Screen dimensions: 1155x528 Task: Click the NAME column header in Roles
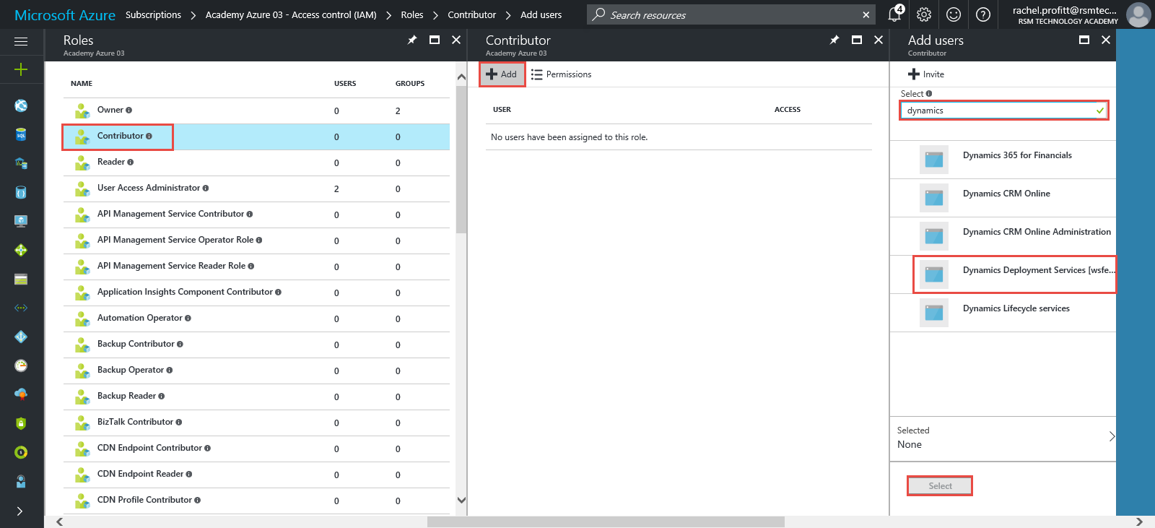(x=82, y=84)
